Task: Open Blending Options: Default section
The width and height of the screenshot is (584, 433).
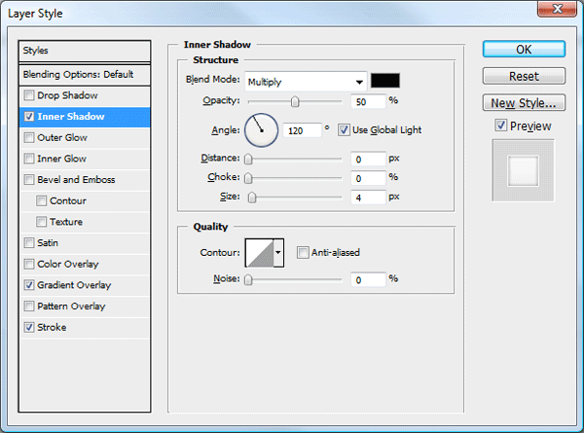Action: pyautogui.click(x=85, y=75)
